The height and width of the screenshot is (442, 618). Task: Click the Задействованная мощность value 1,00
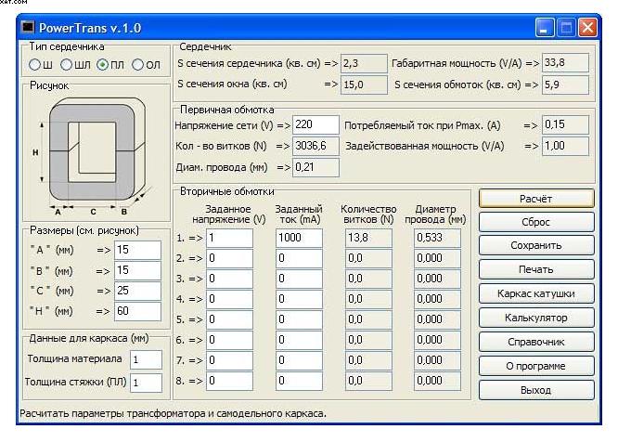pos(566,147)
